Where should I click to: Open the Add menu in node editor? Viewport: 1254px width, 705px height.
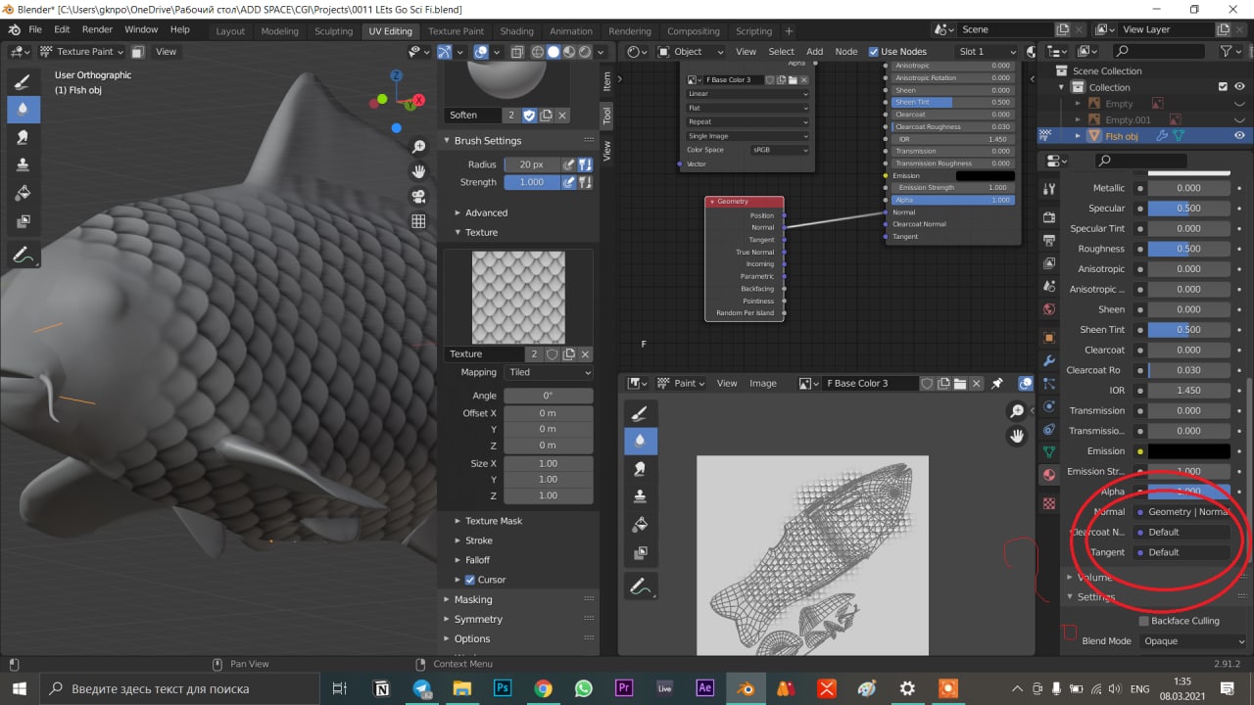tap(815, 52)
